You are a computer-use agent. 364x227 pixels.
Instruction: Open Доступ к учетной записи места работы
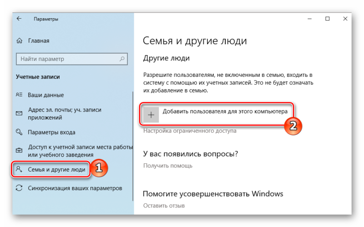click(x=81, y=151)
